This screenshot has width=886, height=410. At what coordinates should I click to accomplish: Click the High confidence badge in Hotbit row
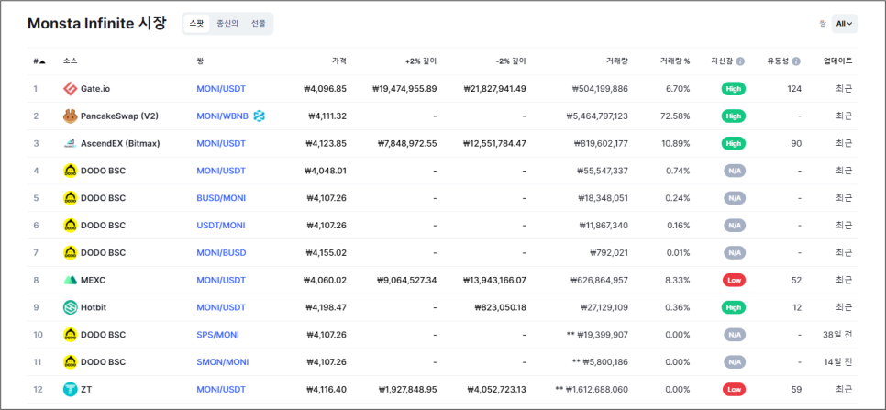(x=734, y=307)
